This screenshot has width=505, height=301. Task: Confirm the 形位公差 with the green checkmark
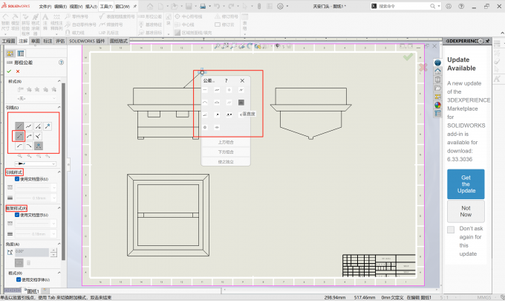click(x=9, y=71)
